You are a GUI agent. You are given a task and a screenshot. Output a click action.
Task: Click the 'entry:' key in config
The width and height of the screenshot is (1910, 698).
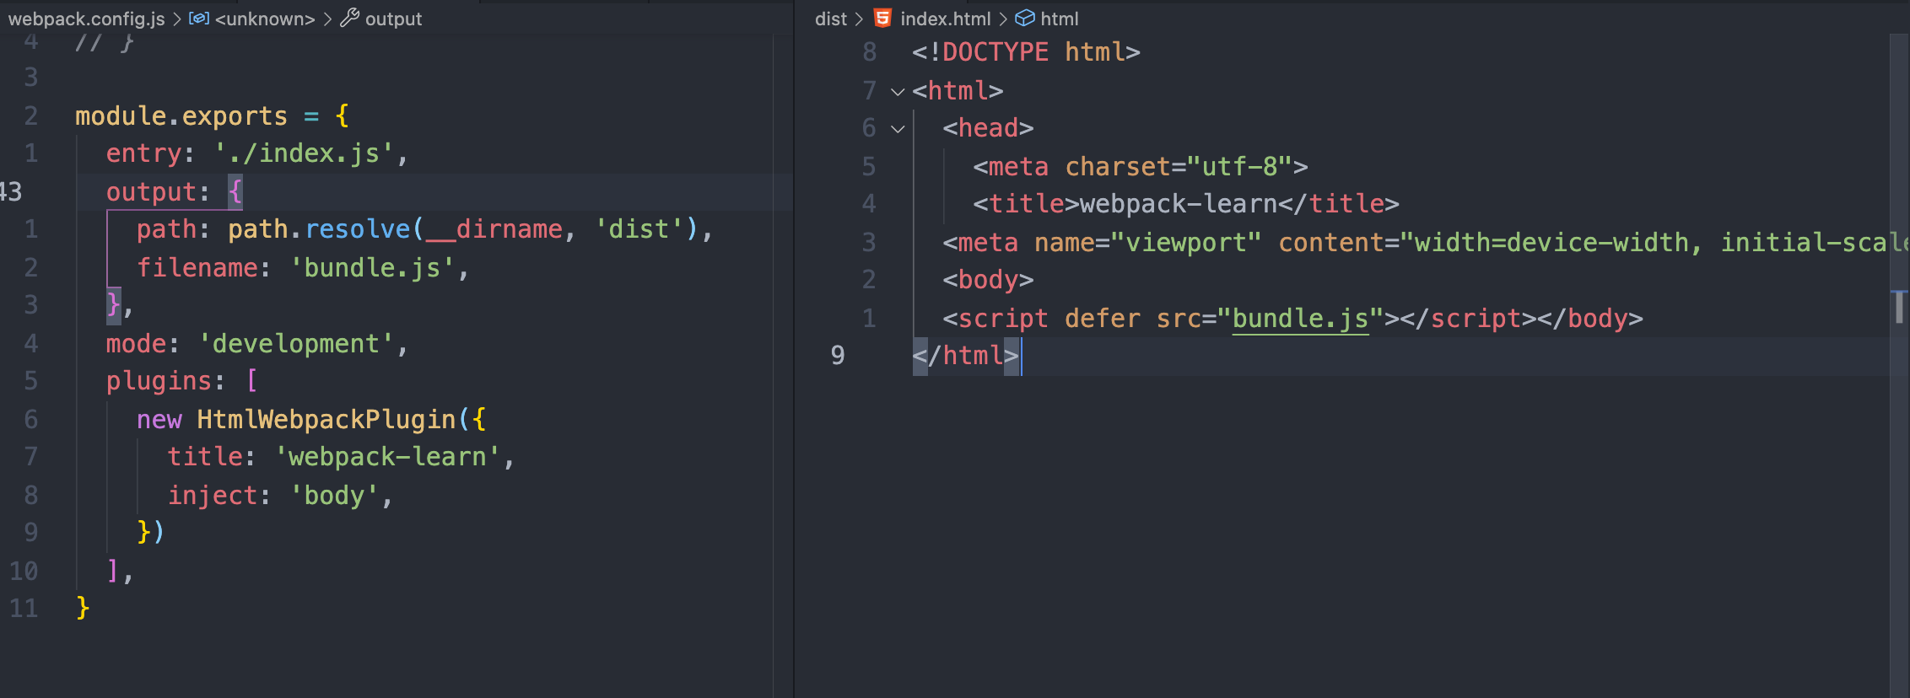click(150, 153)
